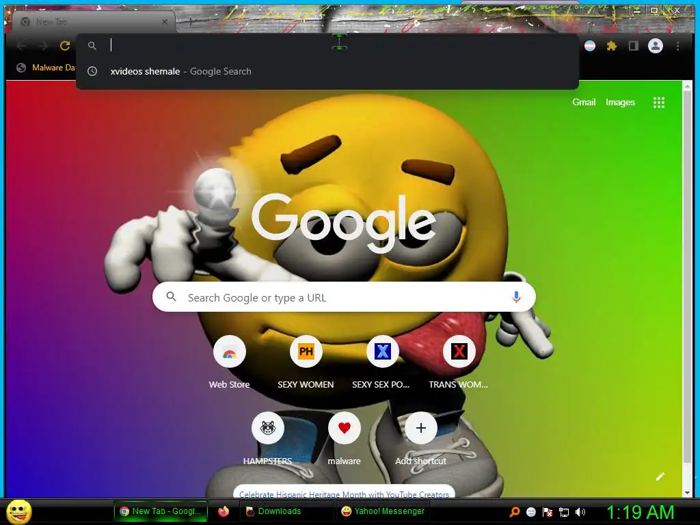
Task: Launch Firefox from the taskbar
Action: (x=224, y=511)
